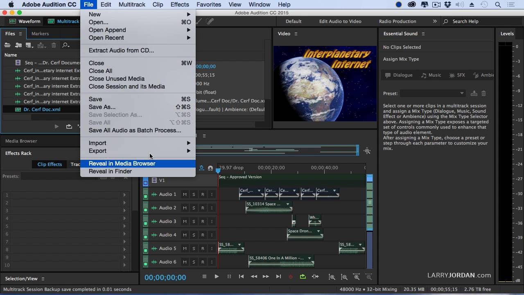Click the New File icon in Files panel

(x=29, y=45)
